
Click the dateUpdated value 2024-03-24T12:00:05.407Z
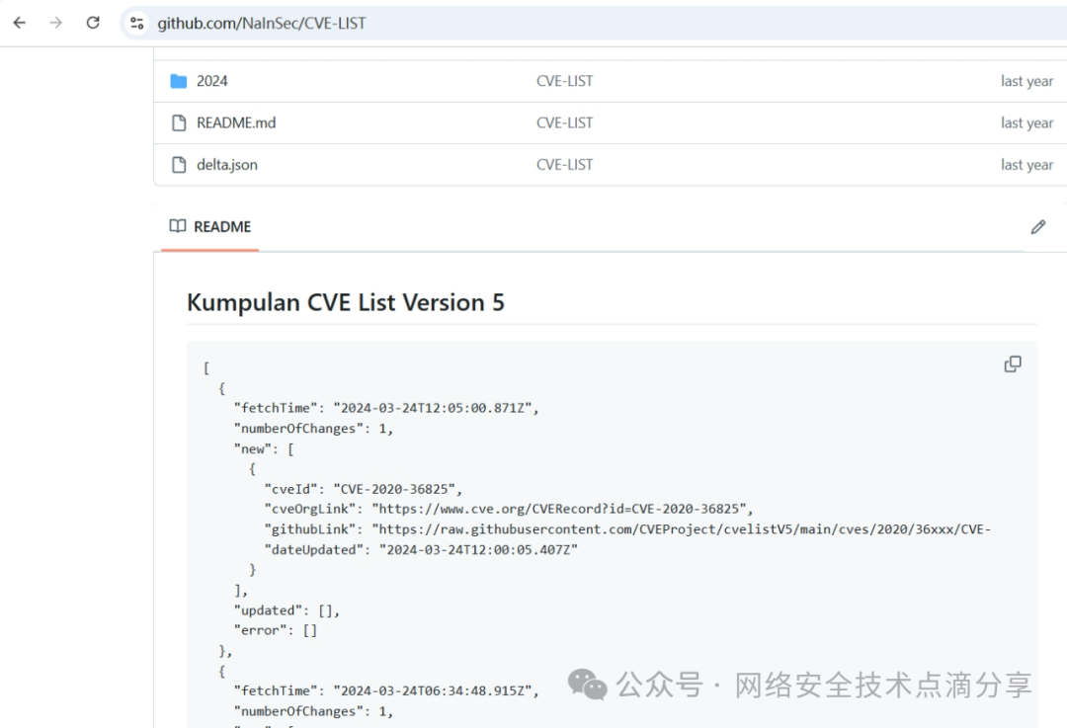(478, 550)
